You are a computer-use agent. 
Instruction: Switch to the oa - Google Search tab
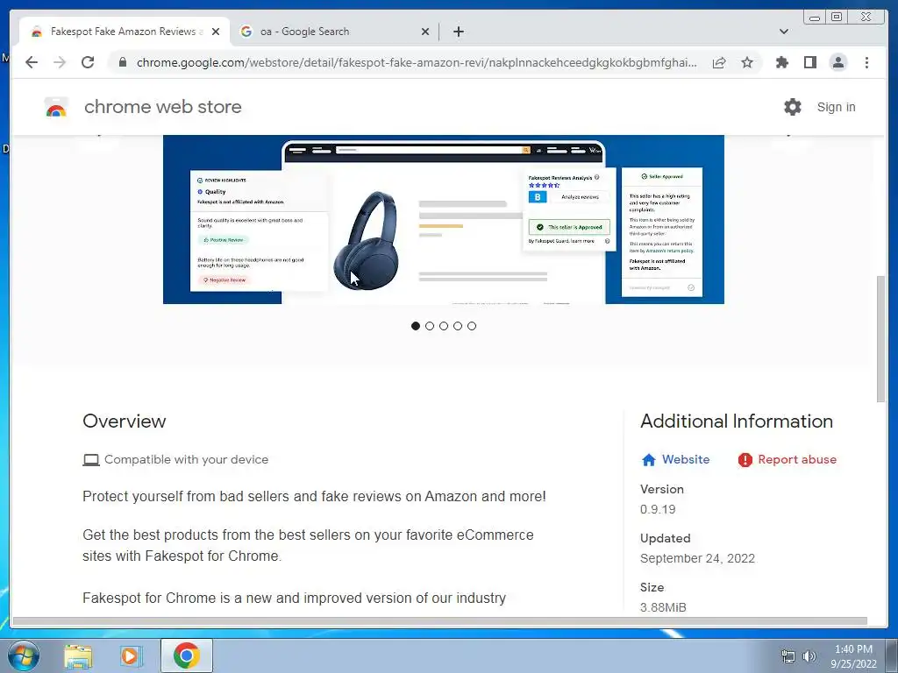point(335,32)
